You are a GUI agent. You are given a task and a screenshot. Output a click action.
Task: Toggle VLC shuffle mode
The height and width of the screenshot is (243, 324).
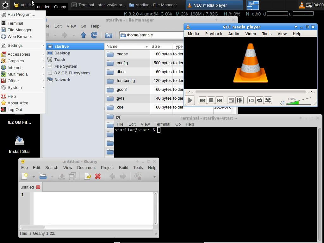[268, 100]
